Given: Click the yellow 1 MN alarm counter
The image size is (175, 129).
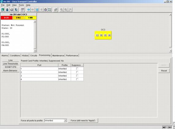Looking at the screenshot, I should coord(30,18).
